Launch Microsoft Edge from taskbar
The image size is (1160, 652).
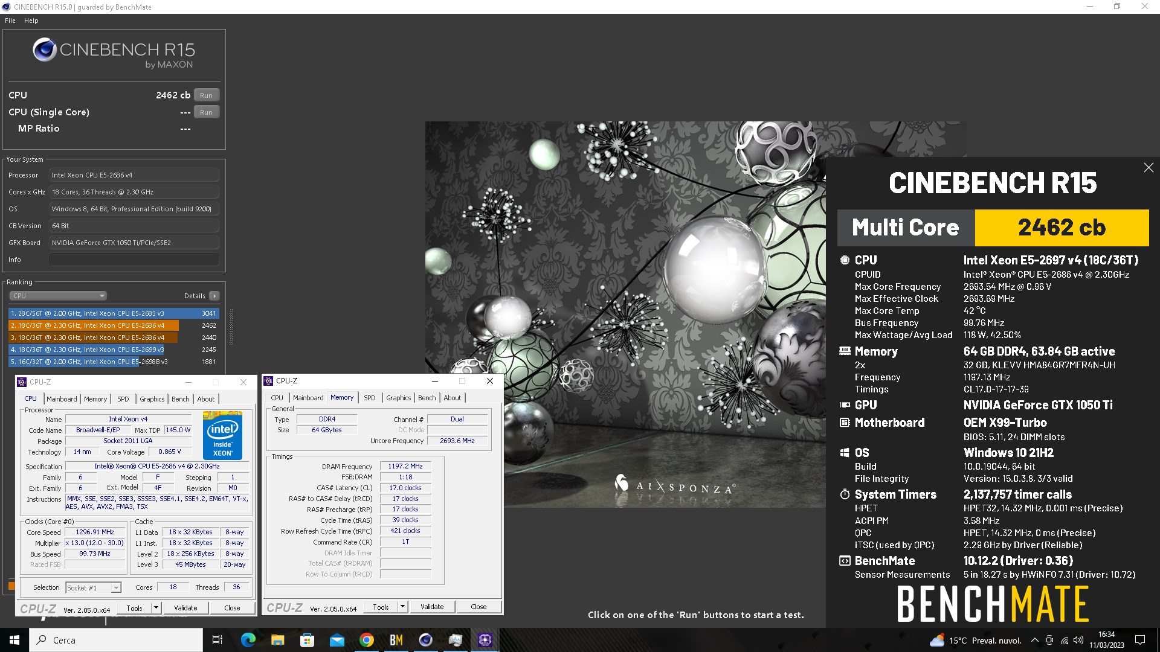(248, 640)
